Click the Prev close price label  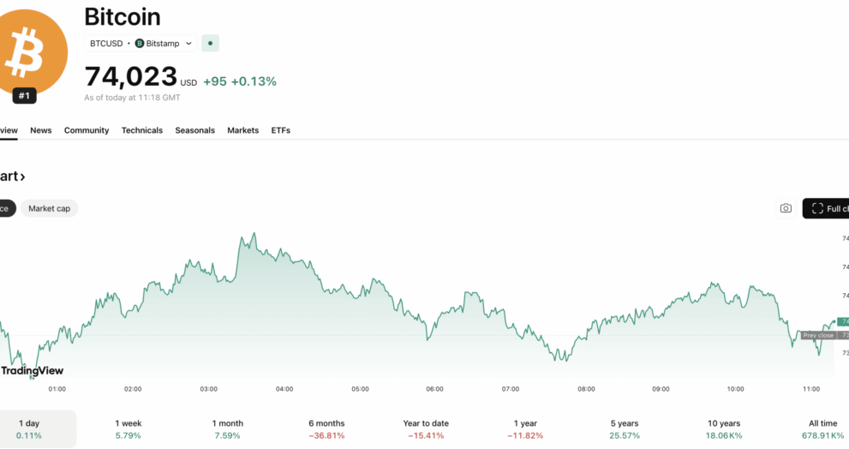tap(818, 335)
